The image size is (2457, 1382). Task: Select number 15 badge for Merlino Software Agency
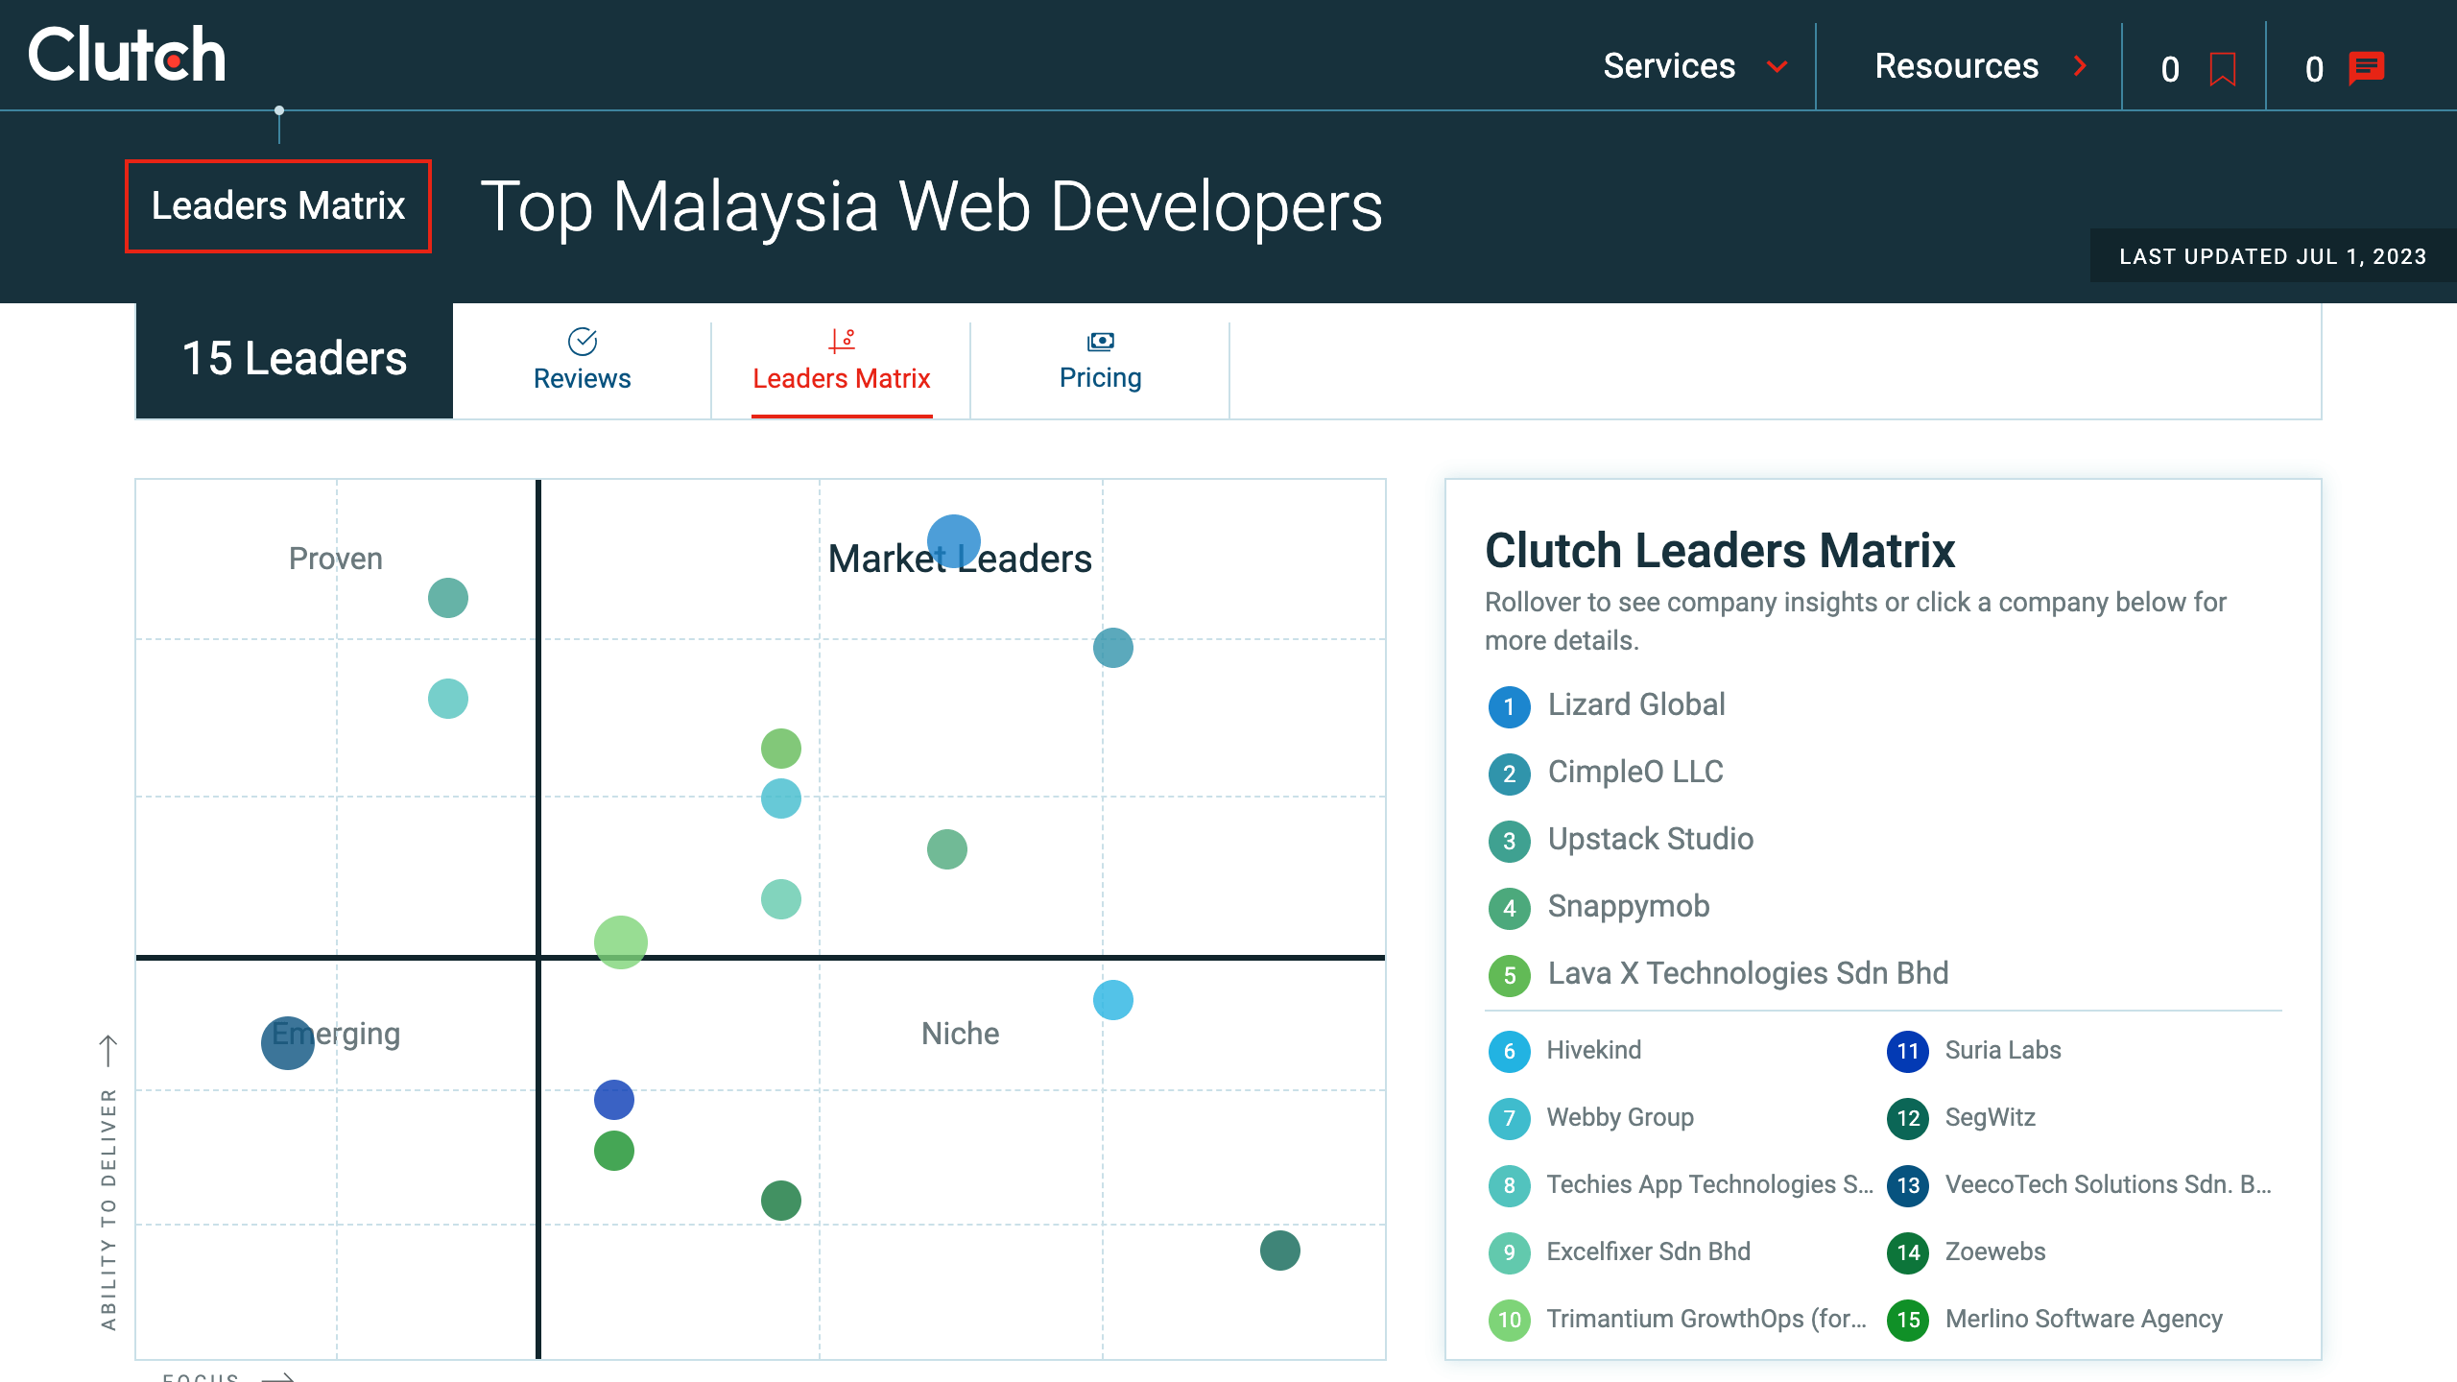click(1908, 1320)
